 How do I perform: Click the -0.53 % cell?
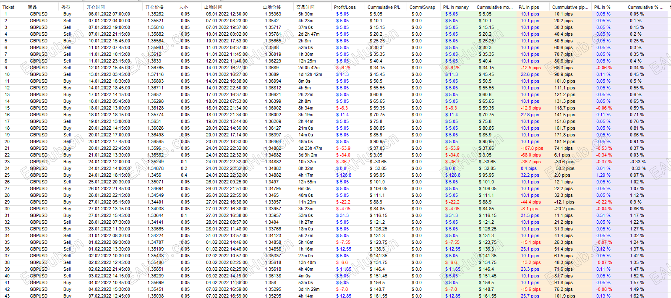tap(604, 148)
